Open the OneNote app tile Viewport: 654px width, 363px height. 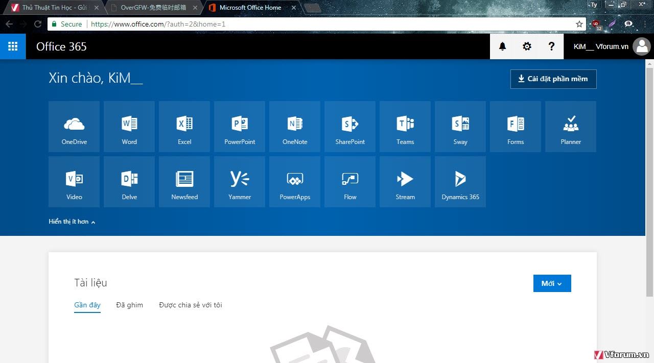pos(295,127)
